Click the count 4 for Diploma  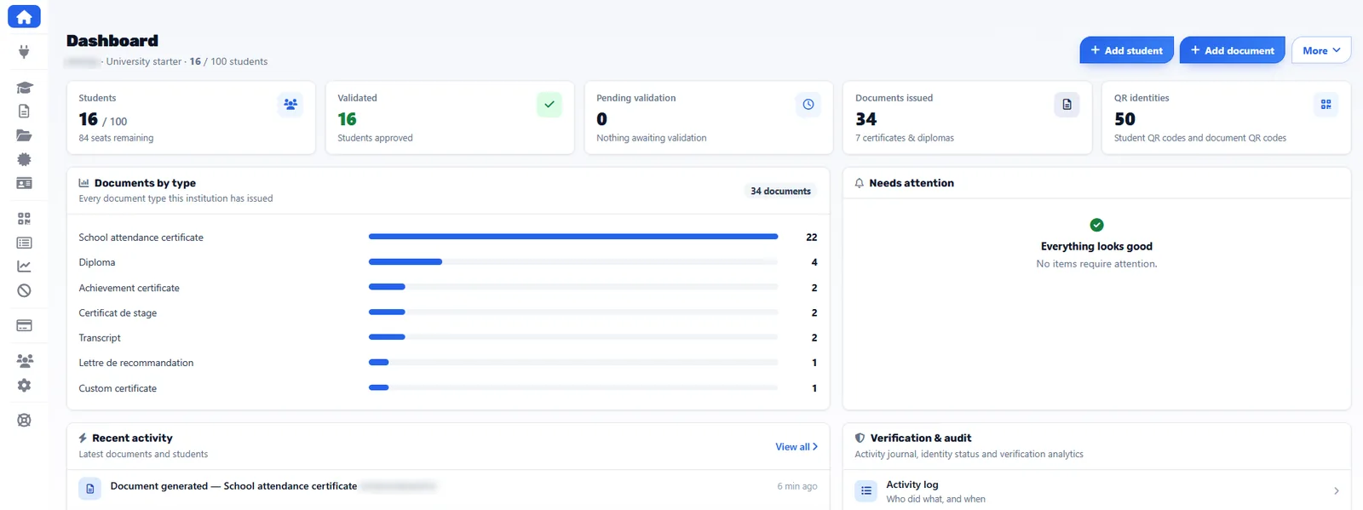pyautogui.click(x=814, y=262)
